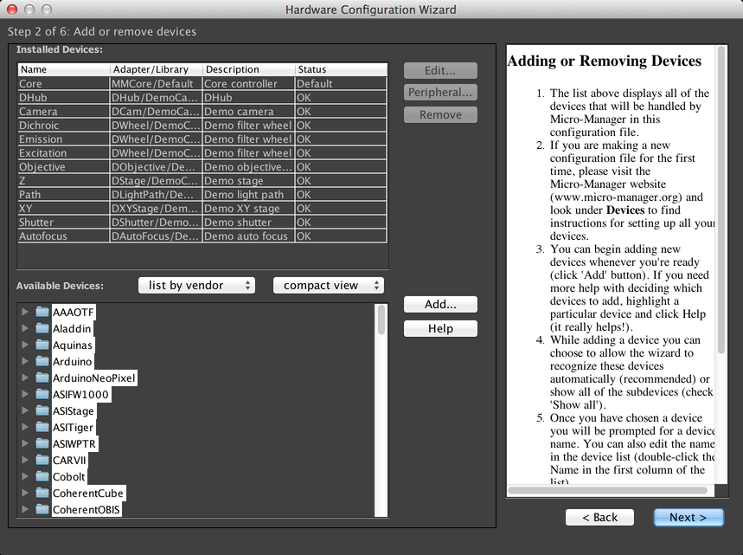Click 'MMCore/Default' adapter cell
The width and height of the screenshot is (743, 555).
click(157, 83)
